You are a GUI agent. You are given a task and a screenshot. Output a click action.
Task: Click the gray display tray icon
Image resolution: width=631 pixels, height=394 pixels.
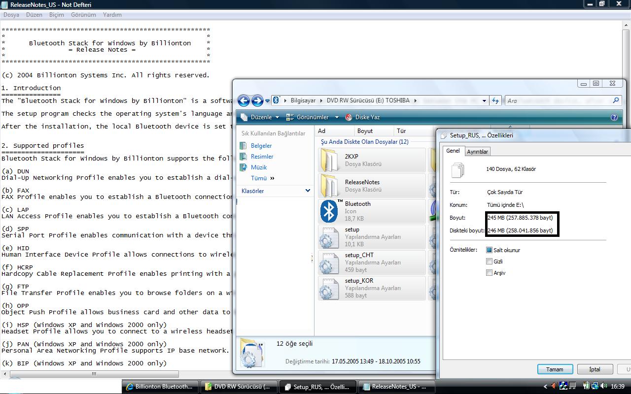[572, 386]
